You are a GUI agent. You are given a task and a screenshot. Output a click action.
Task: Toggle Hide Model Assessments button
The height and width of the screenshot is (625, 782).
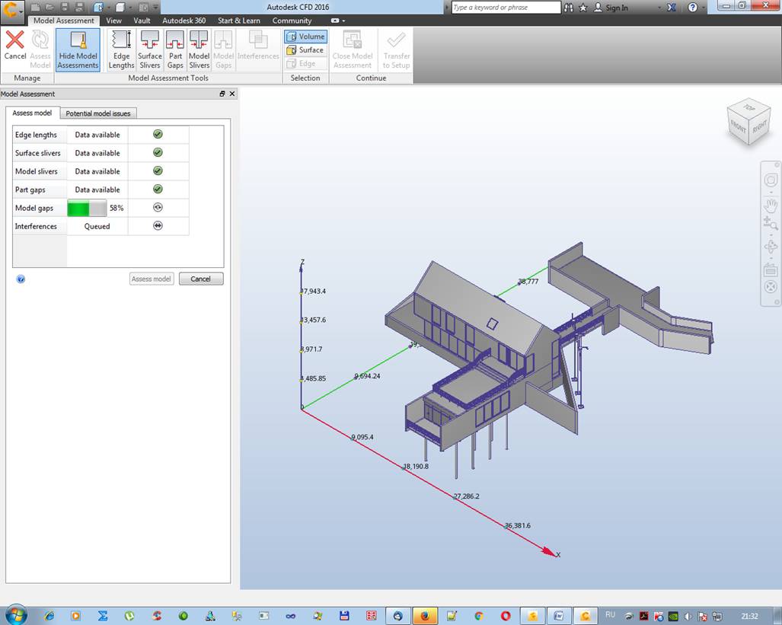tap(78, 50)
